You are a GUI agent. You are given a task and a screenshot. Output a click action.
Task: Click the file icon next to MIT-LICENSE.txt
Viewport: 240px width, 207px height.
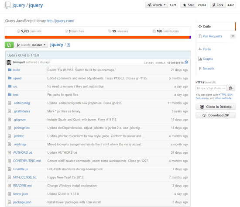[x=10, y=177]
